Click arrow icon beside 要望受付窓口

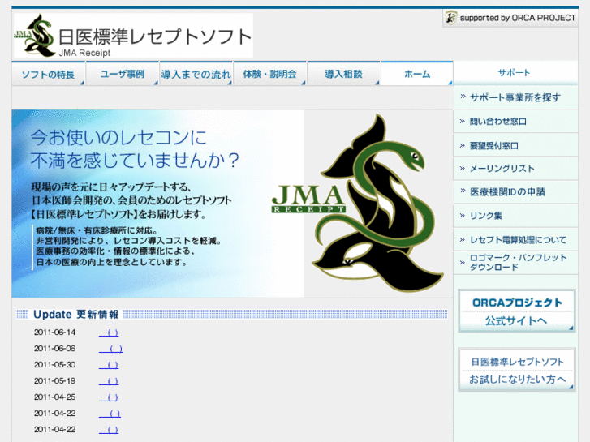[463, 145]
